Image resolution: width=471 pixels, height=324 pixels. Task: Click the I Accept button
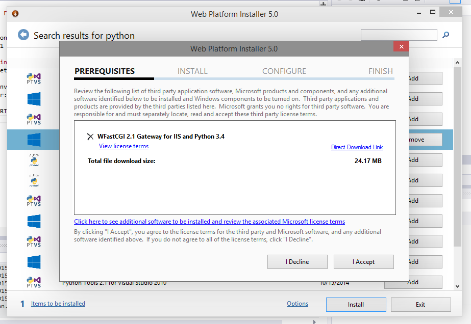click(x=363, y=262)
